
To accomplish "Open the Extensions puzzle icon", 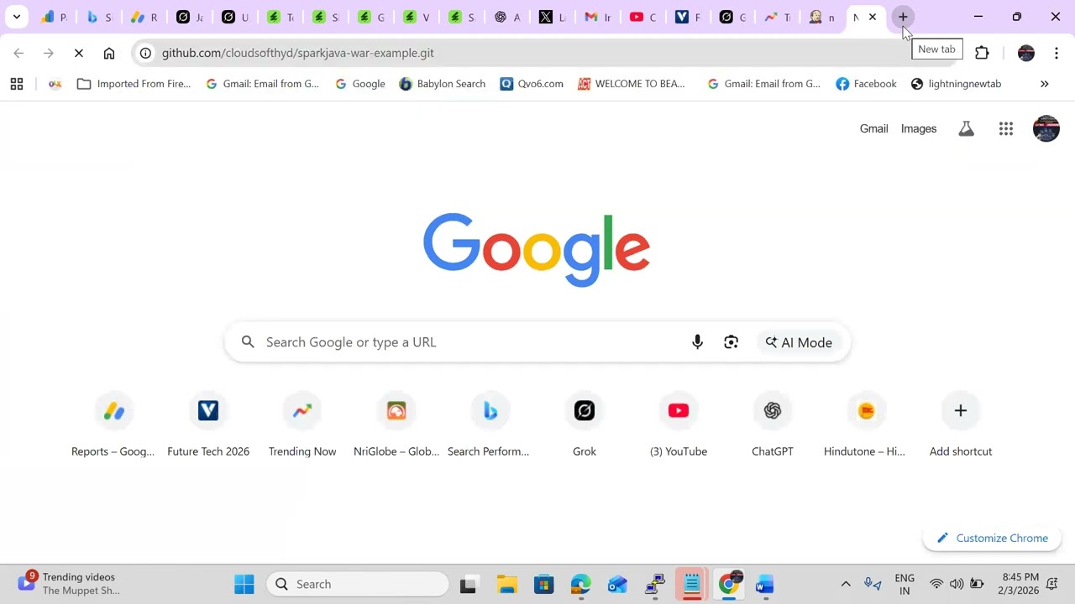I will 982,53.
